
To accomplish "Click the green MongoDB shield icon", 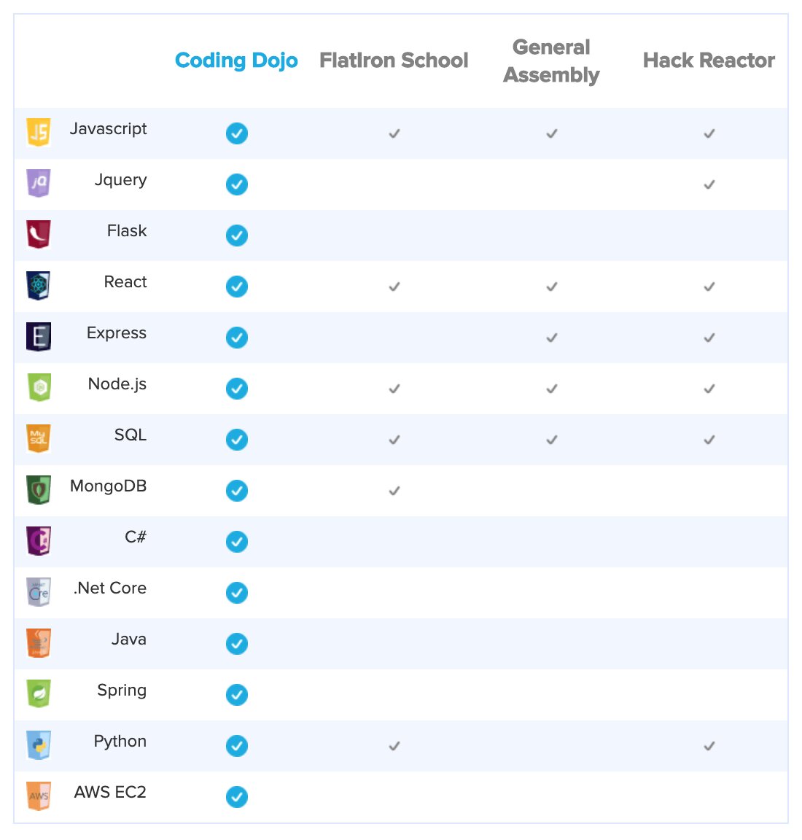I will [x=39, y=490].
